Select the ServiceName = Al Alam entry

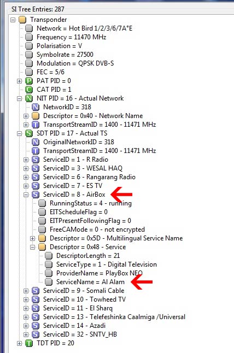pyautogui.click(x=90, y=282)
